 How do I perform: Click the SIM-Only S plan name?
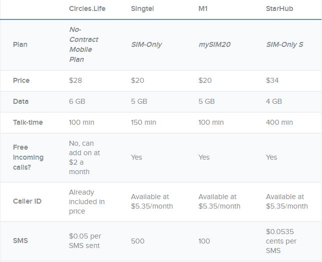(284, 44)
